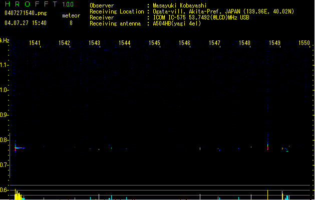Click the 1550 time axis marker
The width and height of the screenshot is (315, 200).
click(304, 43)
